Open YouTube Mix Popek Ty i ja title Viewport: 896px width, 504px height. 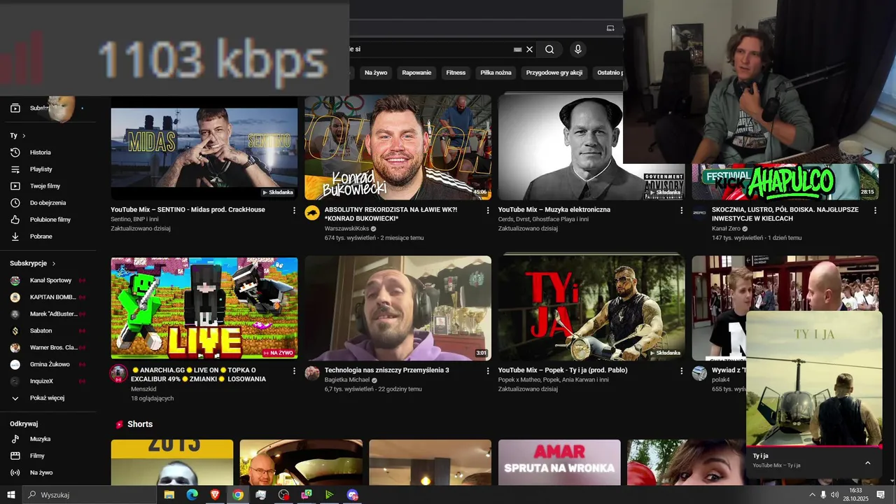563,370
